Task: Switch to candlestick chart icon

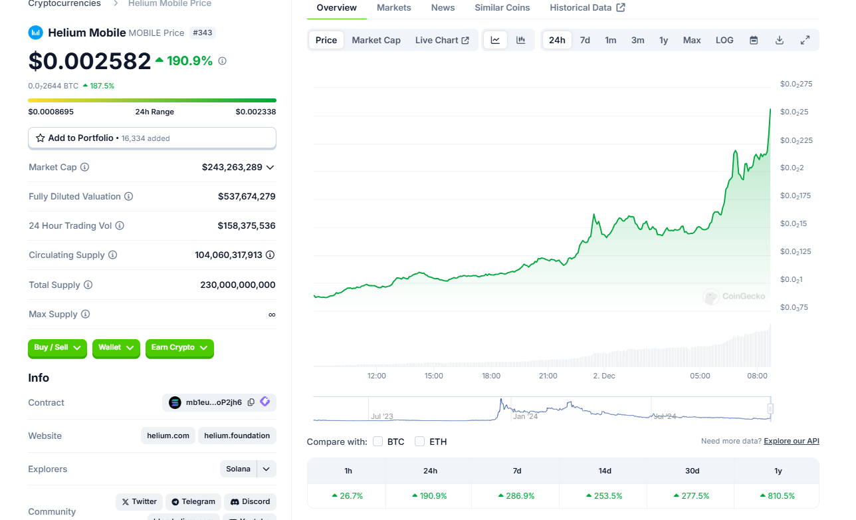Action: 521,40
